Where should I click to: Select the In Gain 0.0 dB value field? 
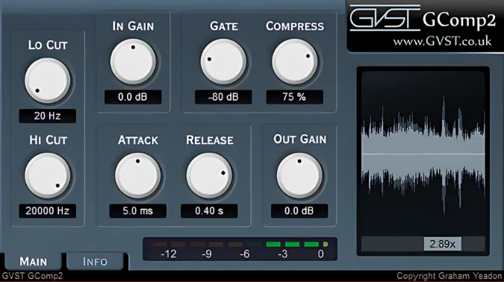pos(133,97)
